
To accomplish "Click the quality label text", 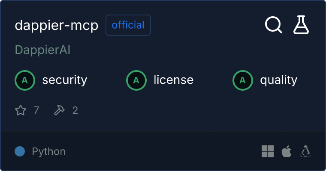I will 278,80.
